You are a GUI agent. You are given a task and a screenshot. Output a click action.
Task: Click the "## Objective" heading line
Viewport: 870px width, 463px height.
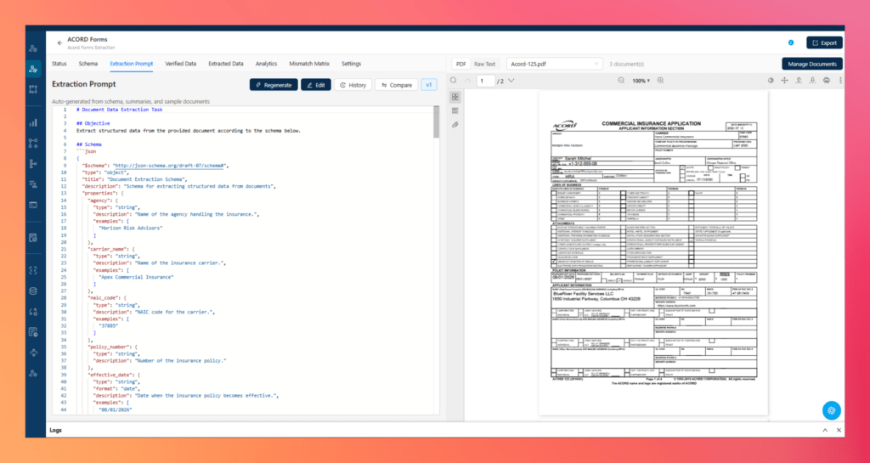pyautogui.click(x=93, y=124)
